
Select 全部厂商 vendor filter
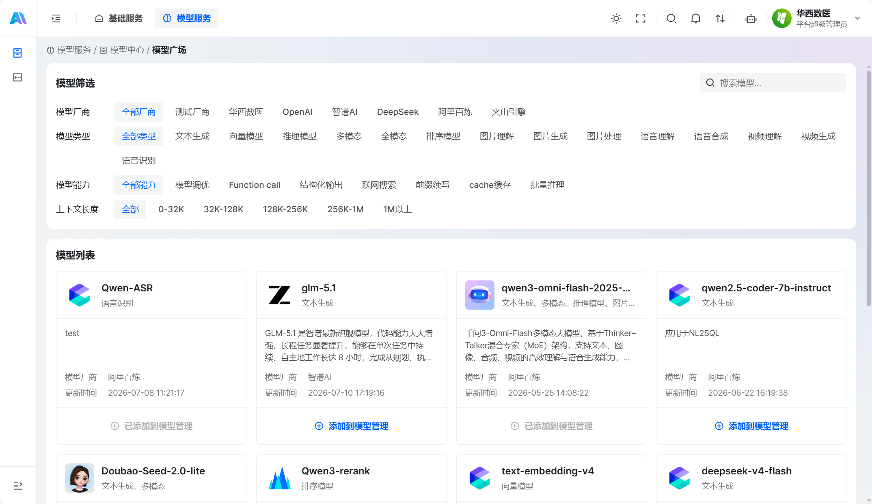(139, 112)
